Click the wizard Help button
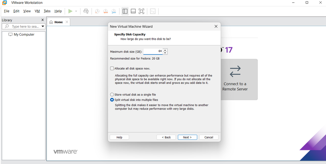This screenshot has height=164, width=326. point(119,137)
